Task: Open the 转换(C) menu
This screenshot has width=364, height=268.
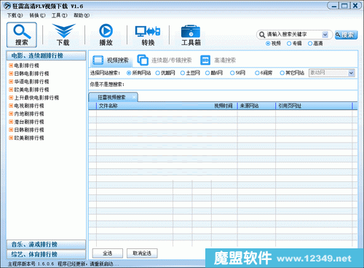Action: coord(37,15)
